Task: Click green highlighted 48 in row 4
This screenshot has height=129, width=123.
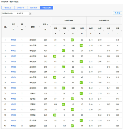Action: click(55, 56)
